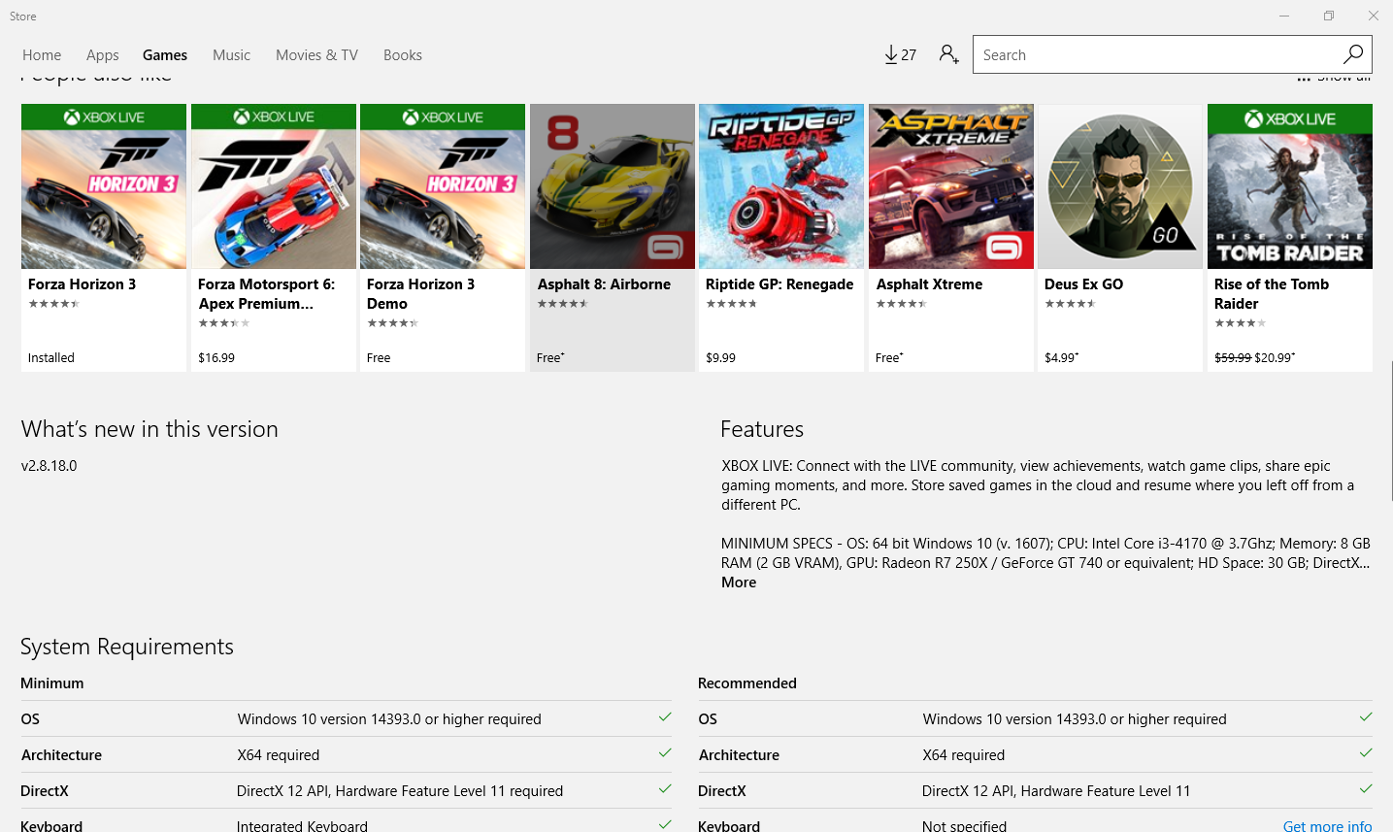Switch to the Books tab

(x=403, y=55)
